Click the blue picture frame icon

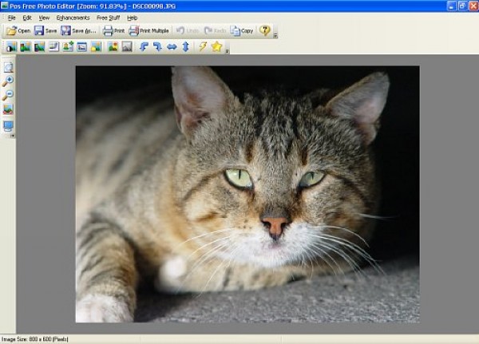click(x=82, y=47)
